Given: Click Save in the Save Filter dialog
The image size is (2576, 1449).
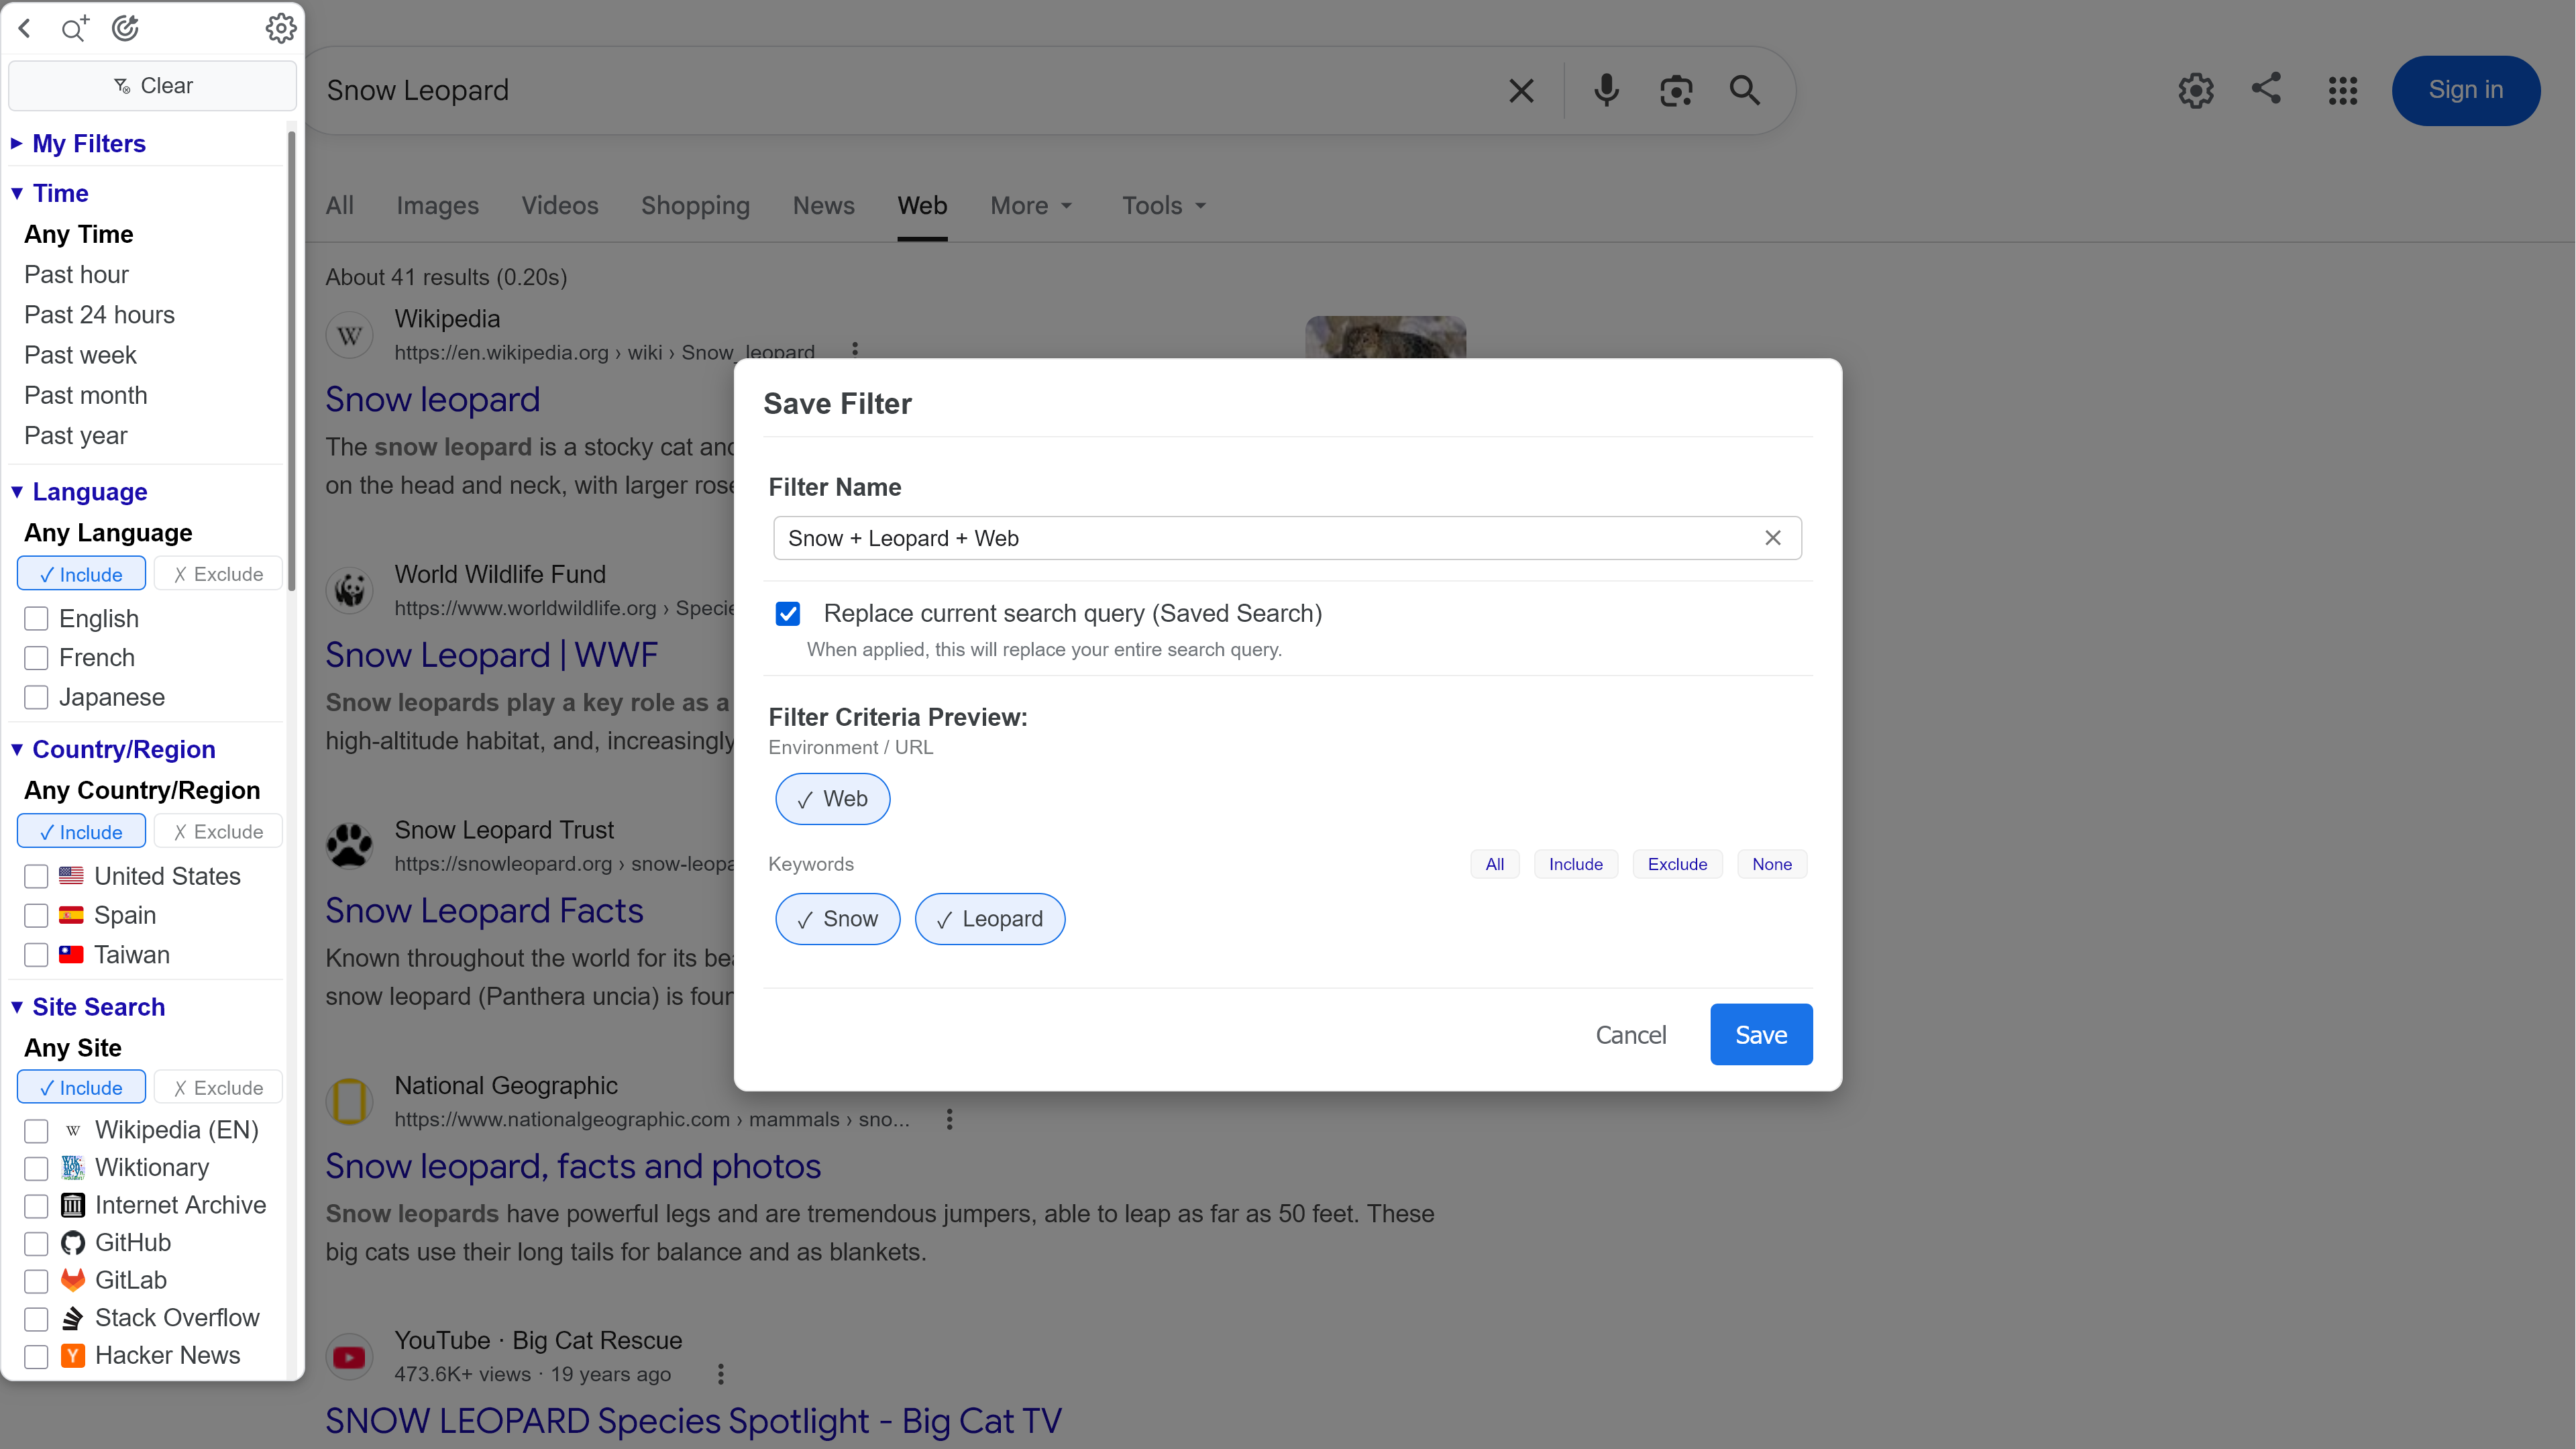Looking at the screenshot, I should 1761,1035.
